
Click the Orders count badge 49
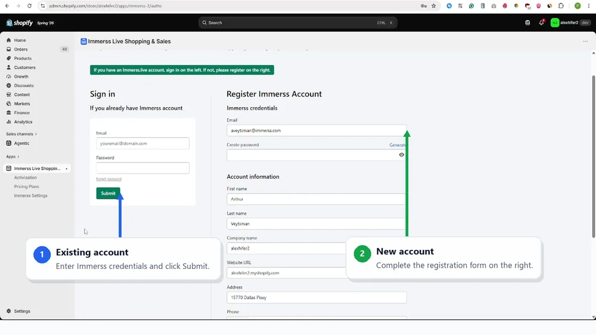(64, 49)
